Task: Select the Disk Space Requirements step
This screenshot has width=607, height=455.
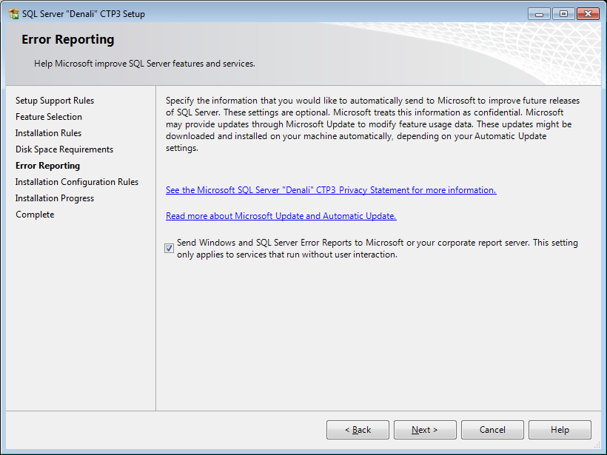Action: (x=64, y=149)
